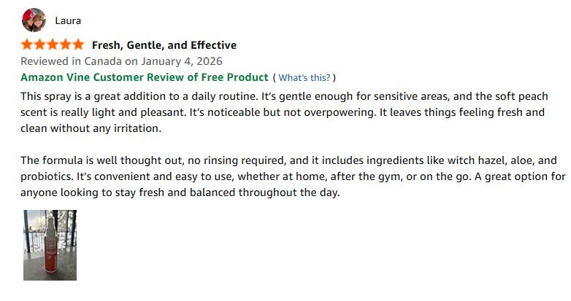Viewport: 571px width, 301px height.
Task: Click the second orange rating star
Action: 39,45
